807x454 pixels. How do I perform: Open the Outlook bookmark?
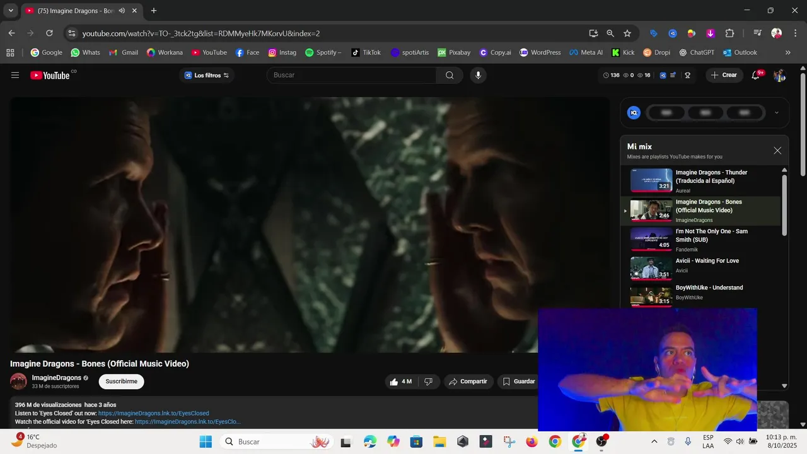click(740, 52)
